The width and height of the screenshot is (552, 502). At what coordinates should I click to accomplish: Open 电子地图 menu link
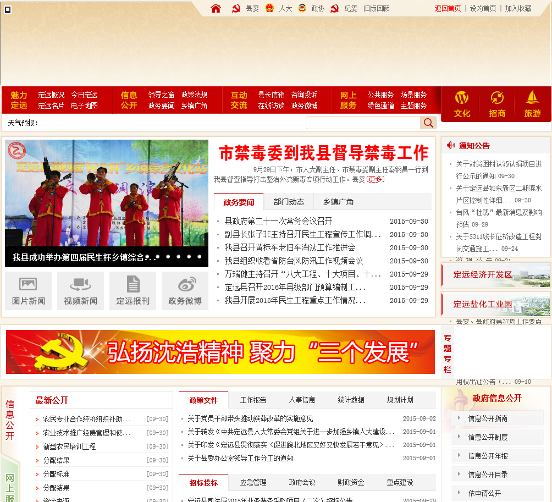click(x=84, y=106)
